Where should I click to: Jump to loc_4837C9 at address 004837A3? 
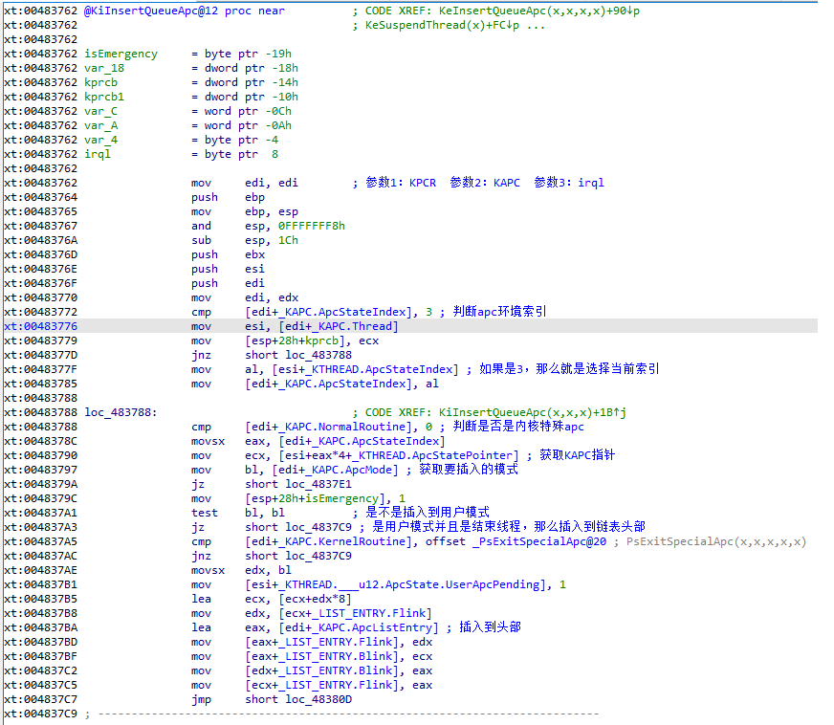(x=318, y=528)
